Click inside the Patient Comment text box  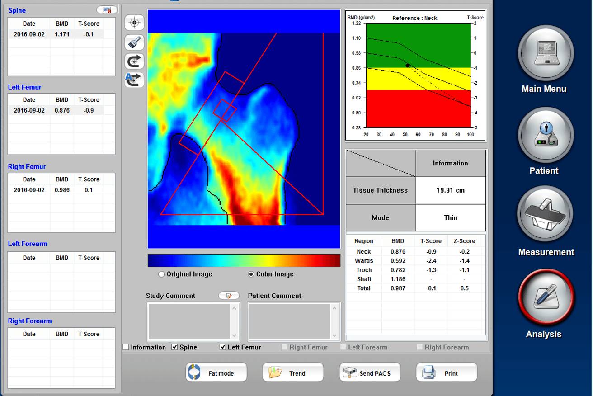290,321
